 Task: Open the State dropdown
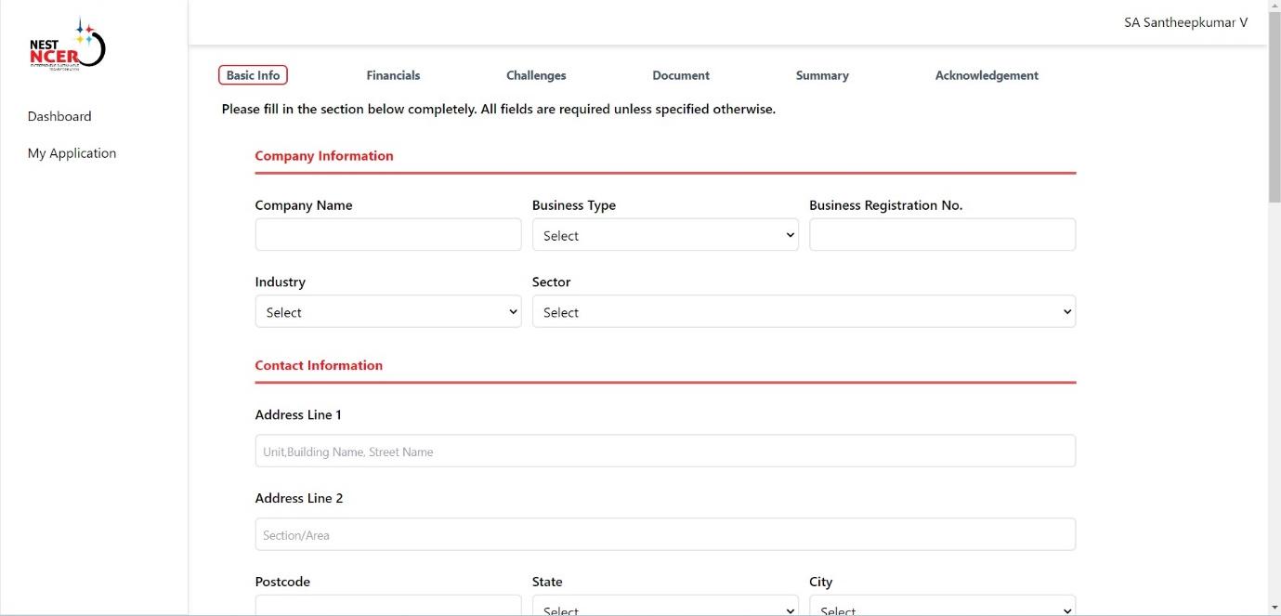coord(664,607)
